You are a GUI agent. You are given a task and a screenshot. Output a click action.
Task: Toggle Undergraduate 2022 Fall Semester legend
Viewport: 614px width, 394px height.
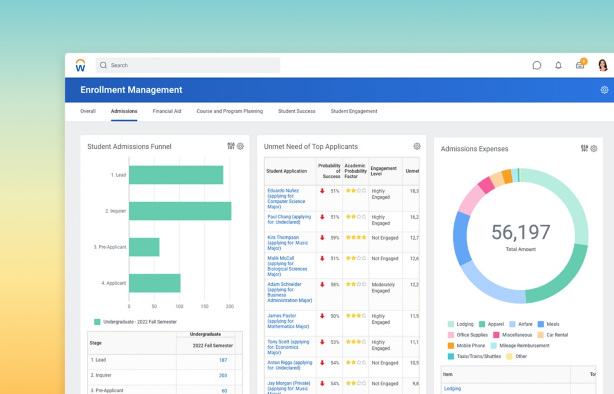(97, 322)
